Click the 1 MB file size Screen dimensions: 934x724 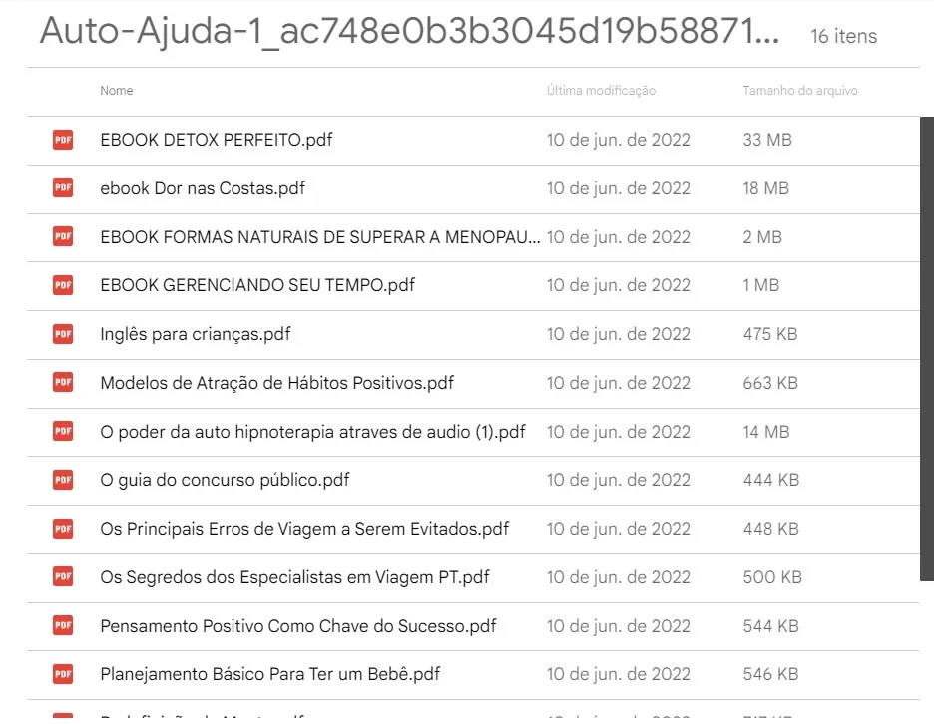[760, 286]
